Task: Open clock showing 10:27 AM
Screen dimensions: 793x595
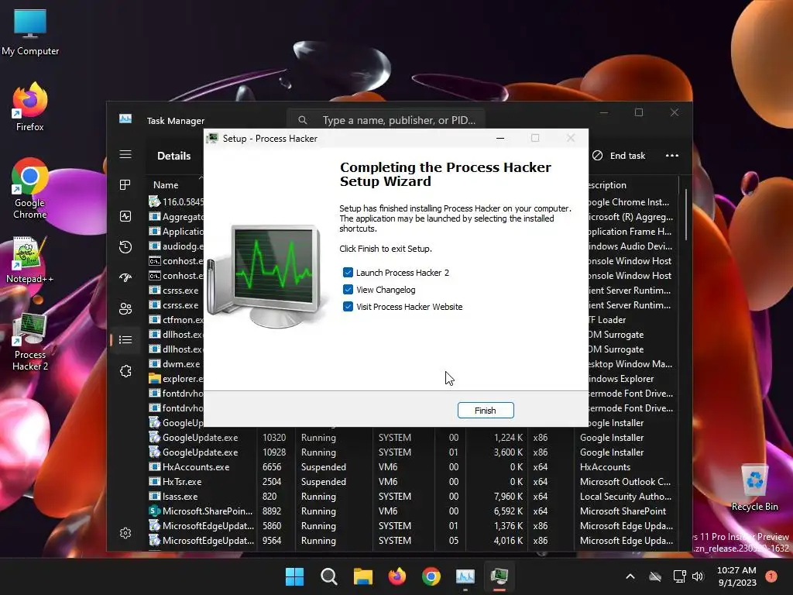Action: pyautogui.click(x=737, y=576)
